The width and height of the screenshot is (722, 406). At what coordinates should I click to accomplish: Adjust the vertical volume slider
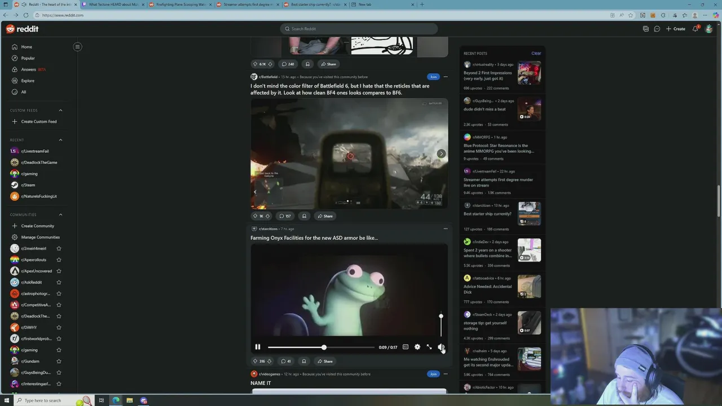441,326
